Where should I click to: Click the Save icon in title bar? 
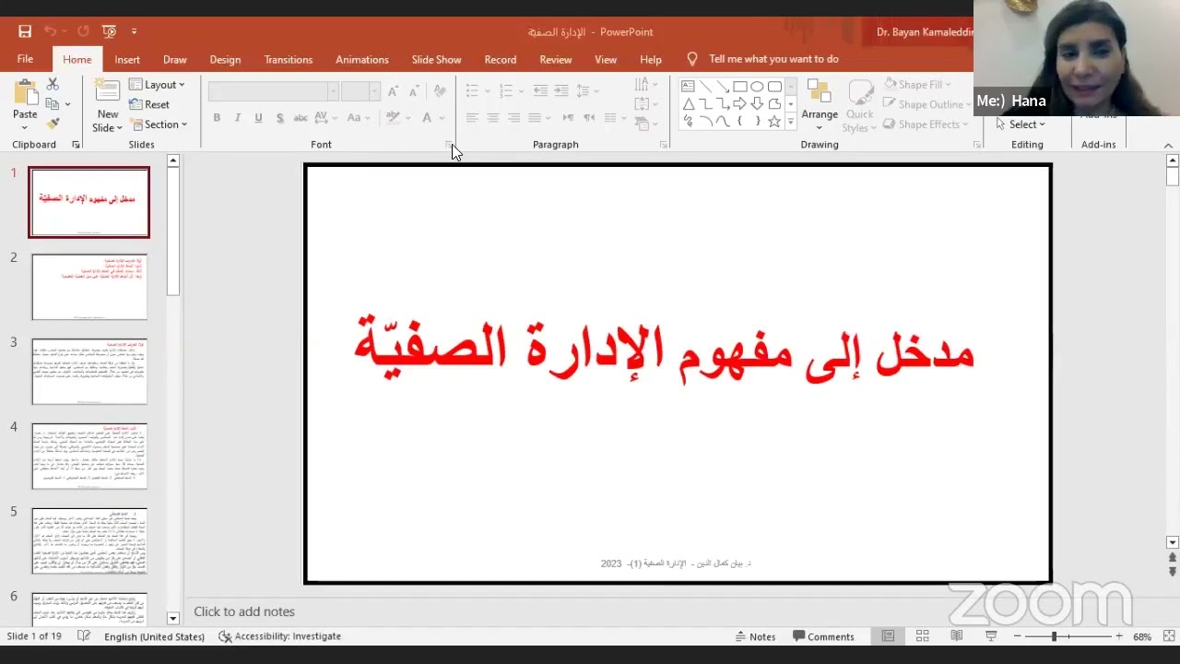25,31
